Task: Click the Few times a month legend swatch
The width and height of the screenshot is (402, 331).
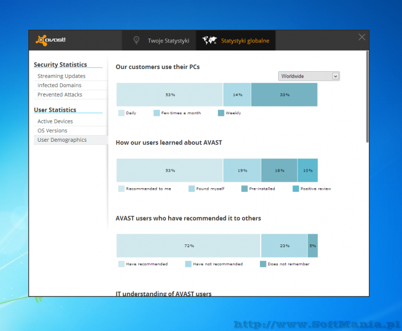Action: coord(156,113)
